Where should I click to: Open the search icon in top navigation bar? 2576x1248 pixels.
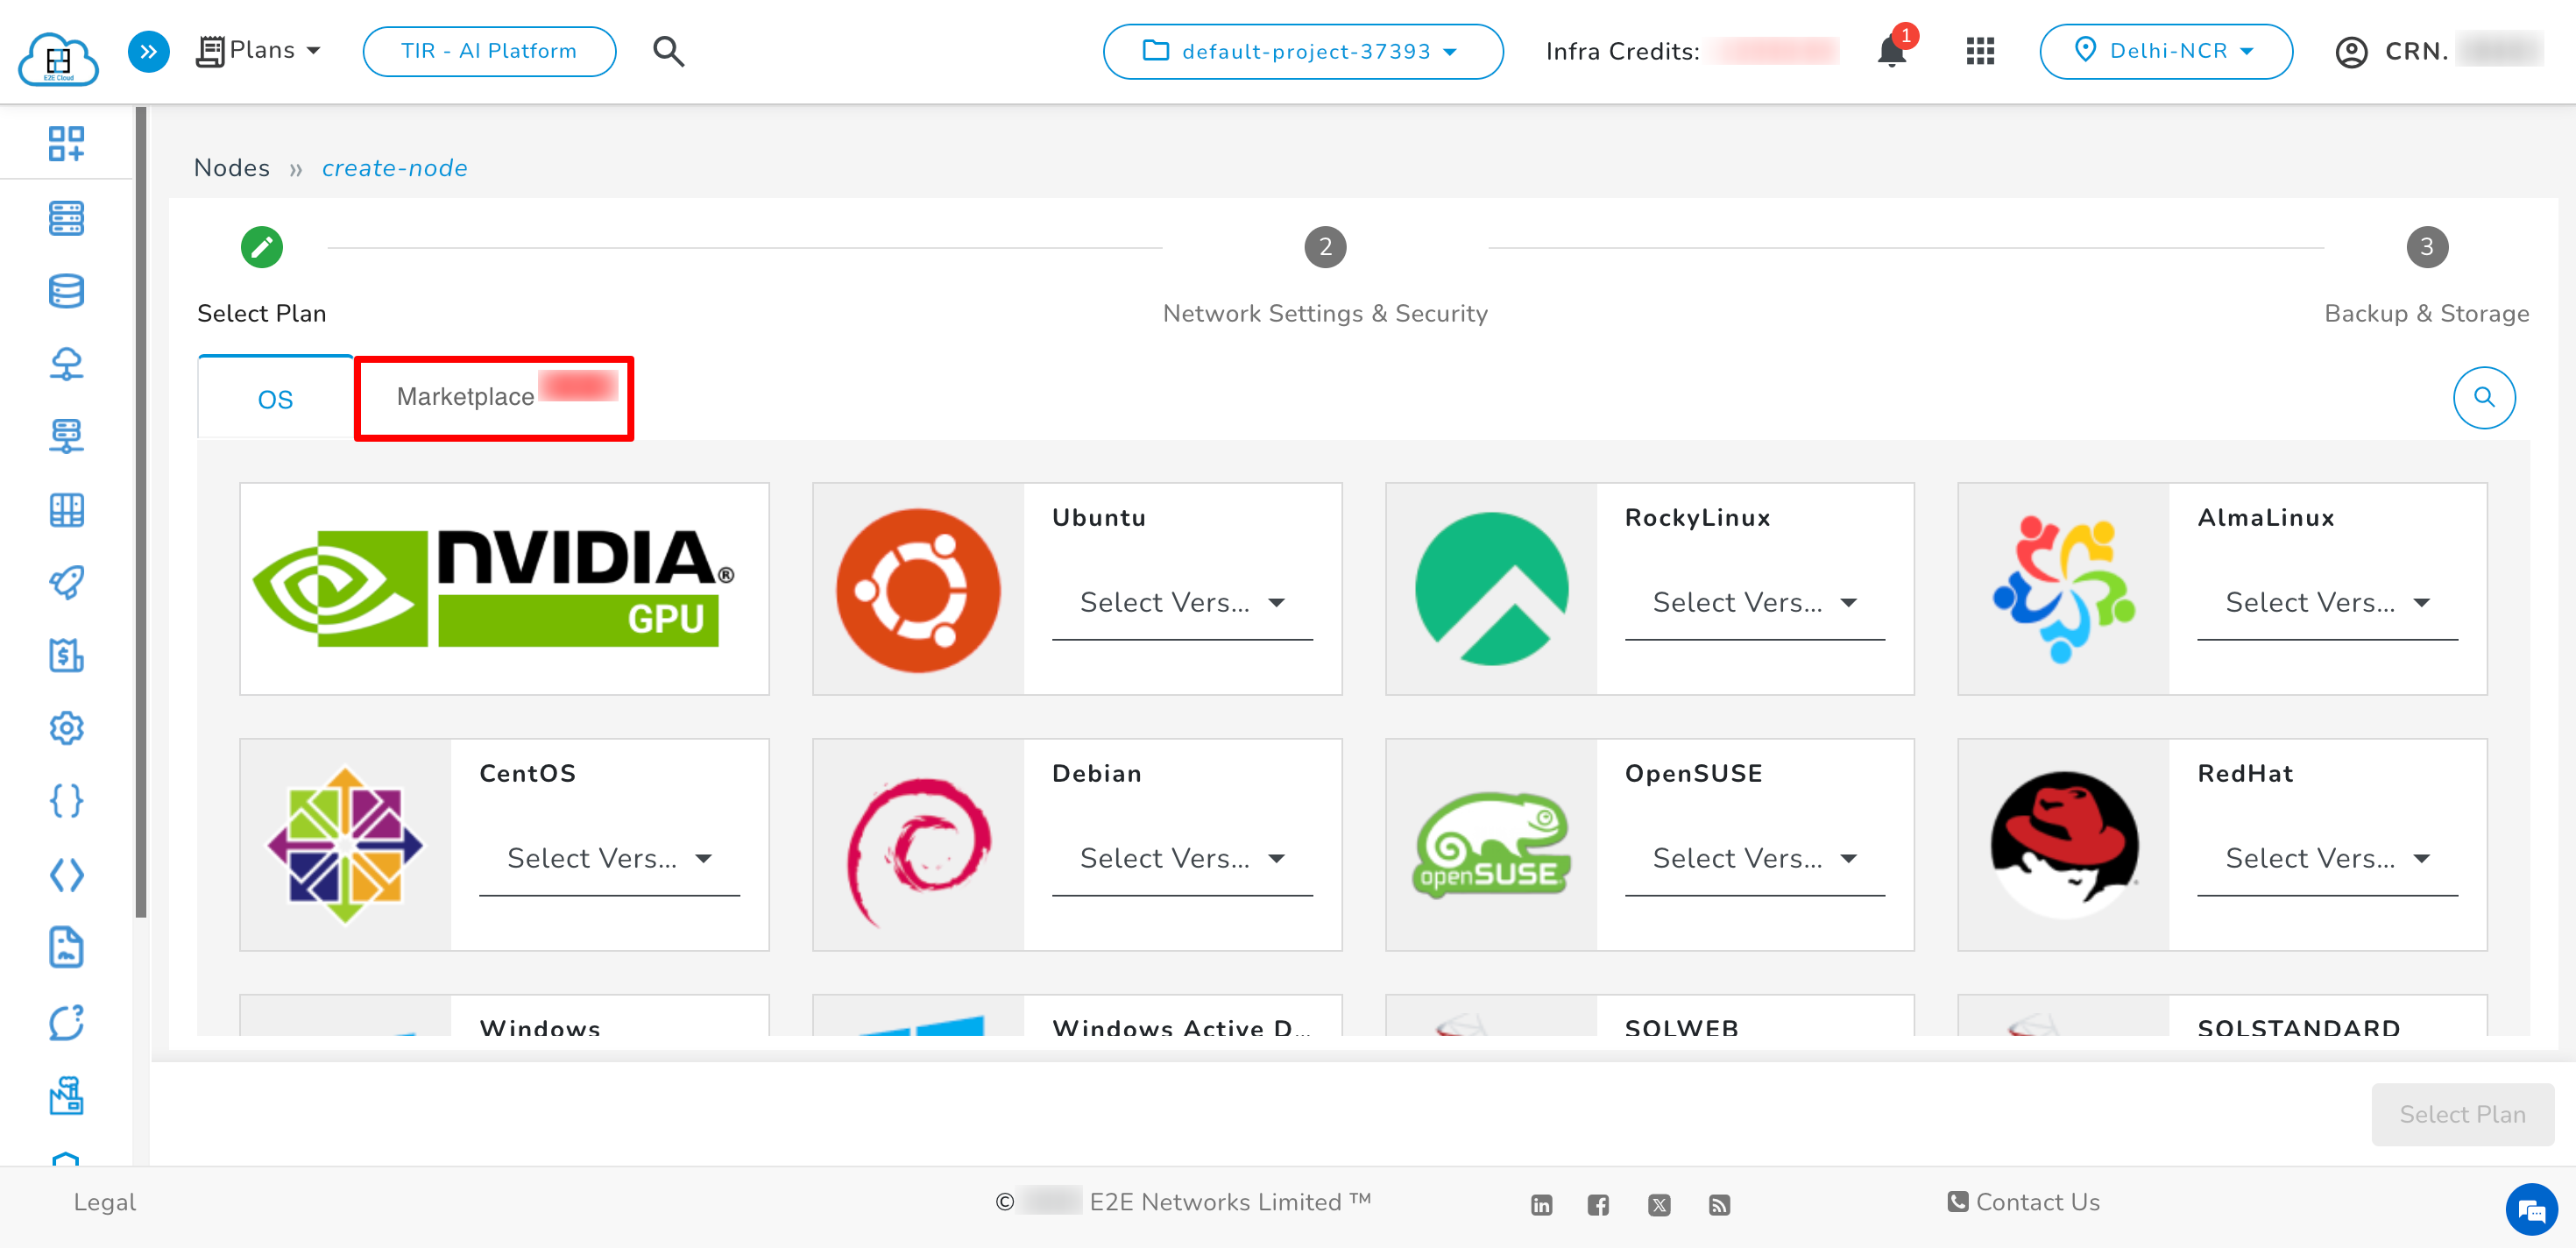(x=668, y=51)
